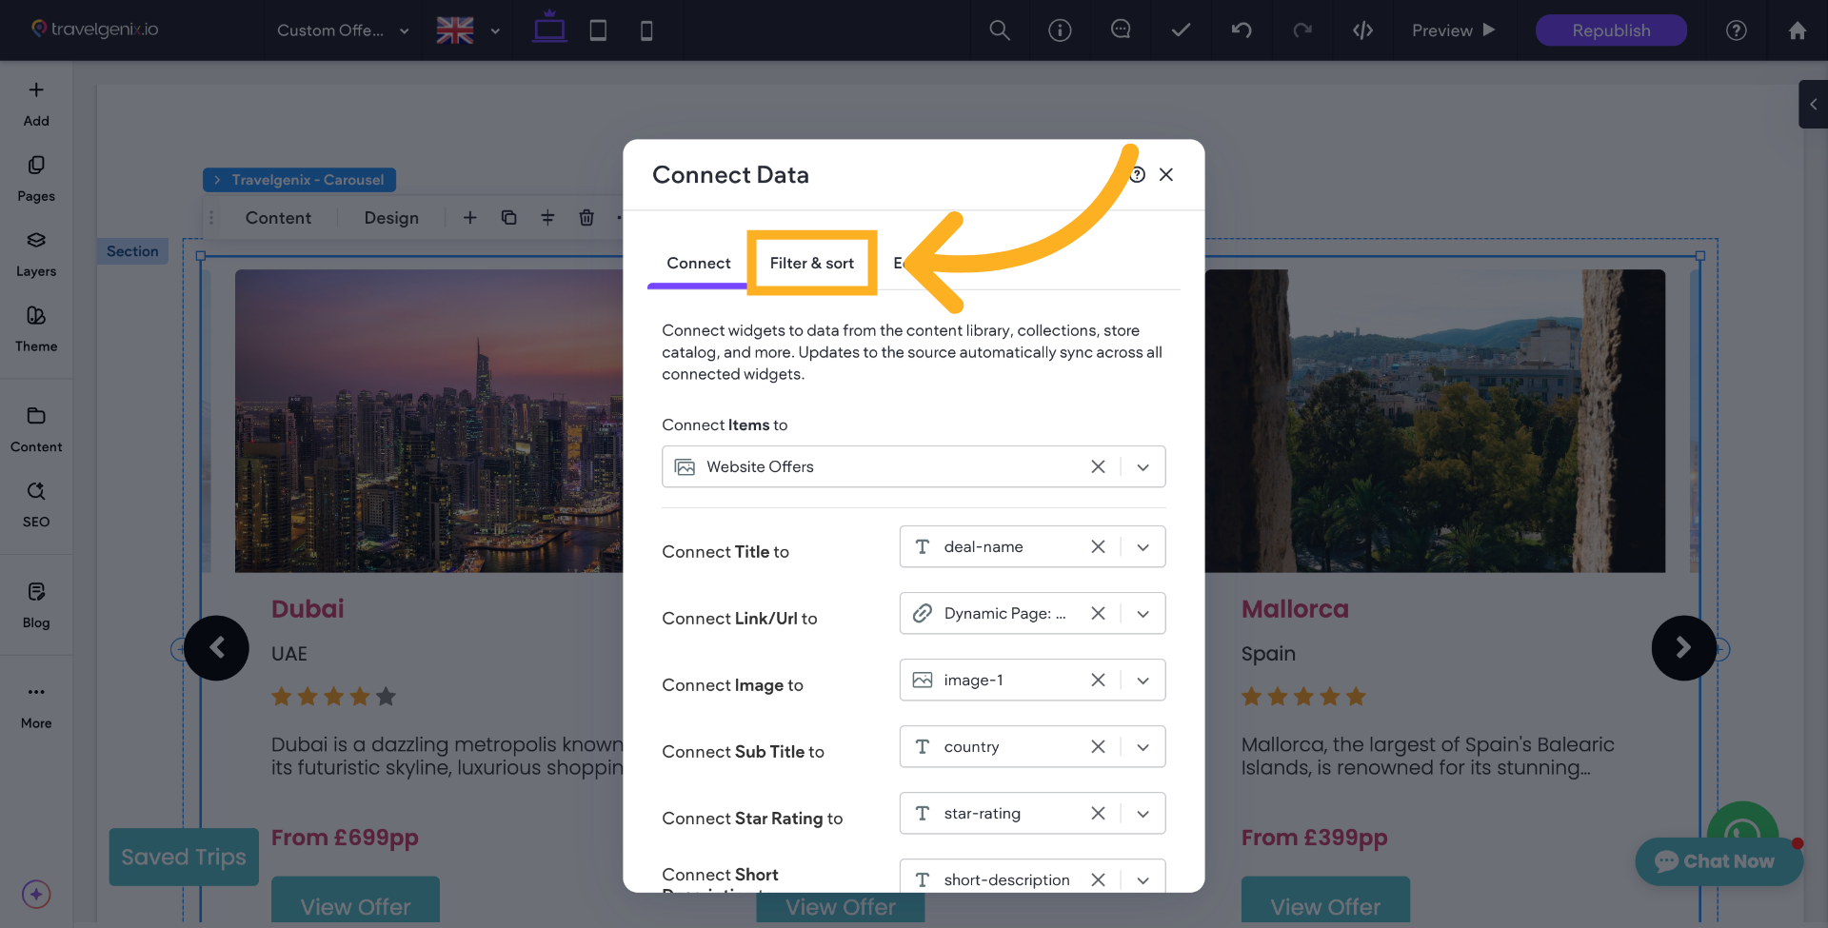Open the language flag dropdown

(467, 30)
